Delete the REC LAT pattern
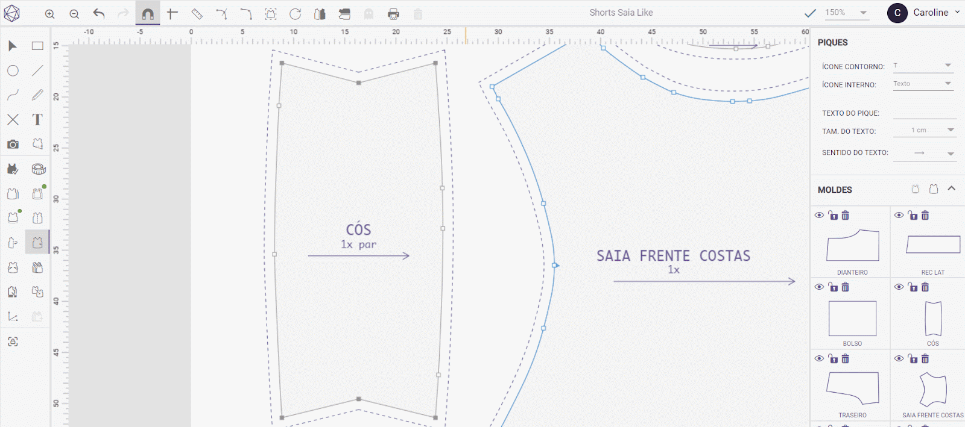The image size is (965, 427). point(925,215)
